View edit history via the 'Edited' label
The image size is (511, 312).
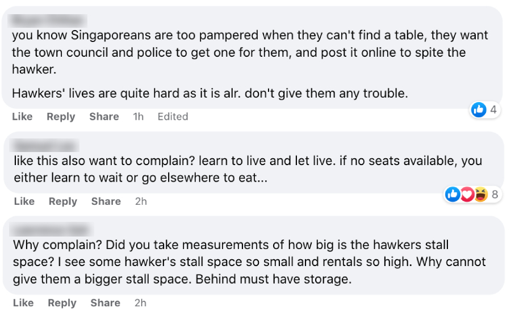pyautogui.click(x=173, y=116)
